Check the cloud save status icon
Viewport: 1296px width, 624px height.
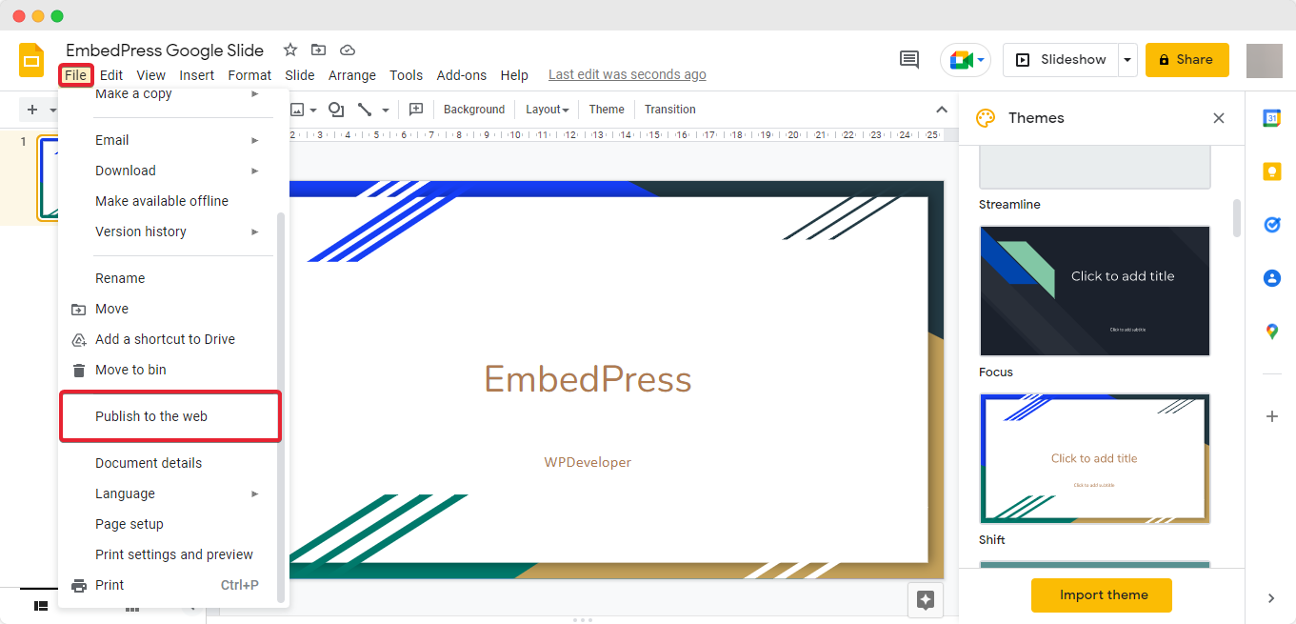(348, 50)
